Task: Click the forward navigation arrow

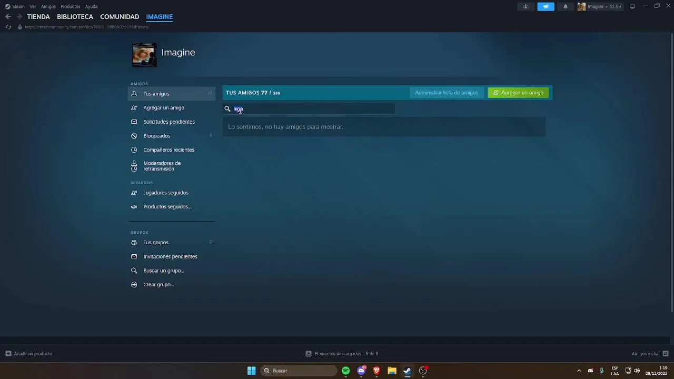Action: click(x=19, y=17)
